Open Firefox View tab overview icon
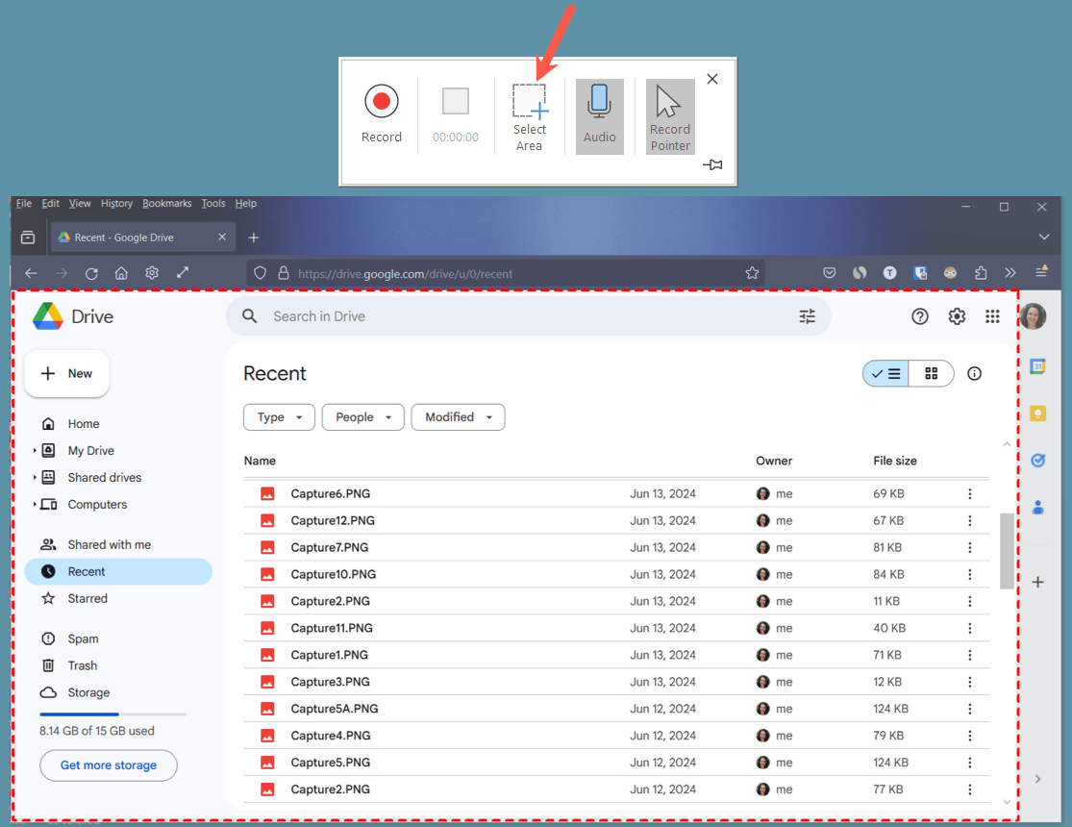 pos(28,238)
